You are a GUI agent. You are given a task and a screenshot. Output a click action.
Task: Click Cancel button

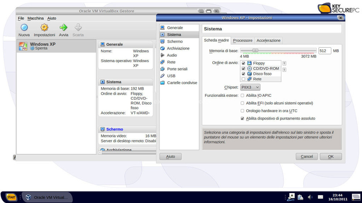pos(307,156)
